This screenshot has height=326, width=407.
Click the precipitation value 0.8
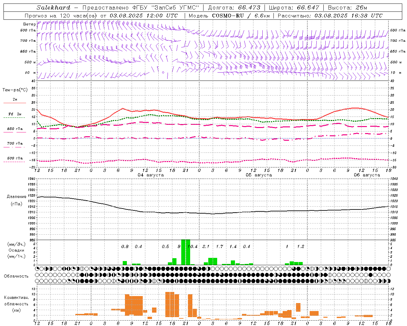[125, 247]
